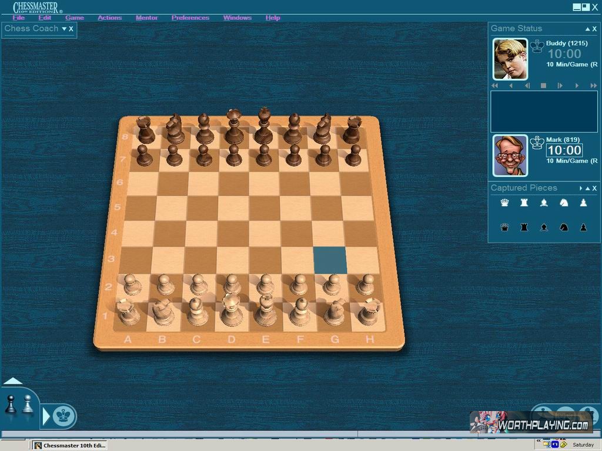The height and width of the screenshot is (451, 602).
Task: Click the white queen icon in Captured Pieces
Action: (x=504, y=203)
